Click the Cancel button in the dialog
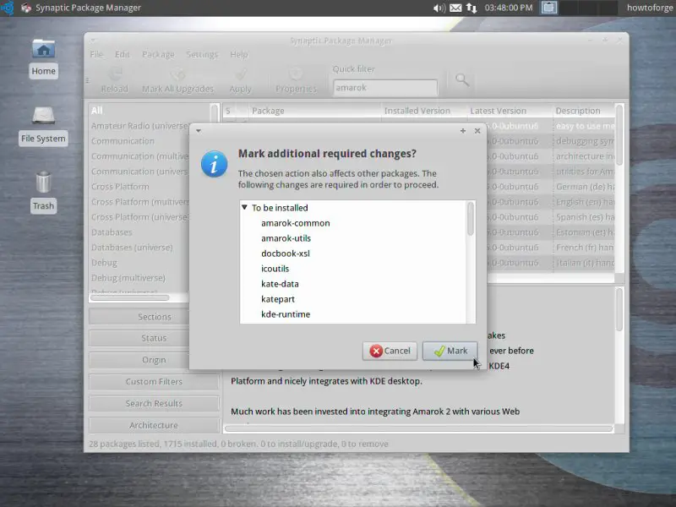 pos(390,351)
